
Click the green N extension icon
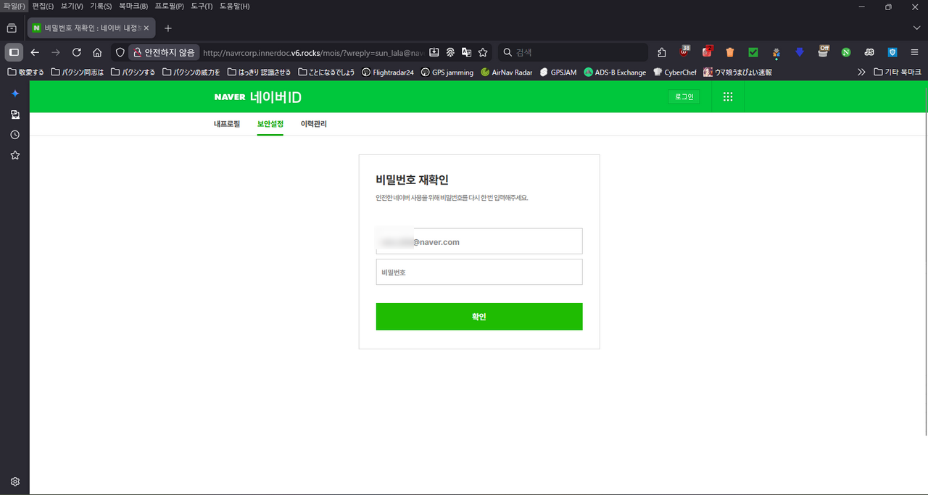[x=846, y=52]
